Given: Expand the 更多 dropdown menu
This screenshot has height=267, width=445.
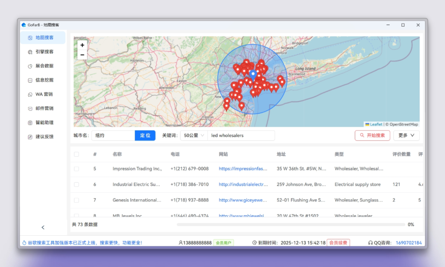Looking at the screenshot, I should 406,135.
